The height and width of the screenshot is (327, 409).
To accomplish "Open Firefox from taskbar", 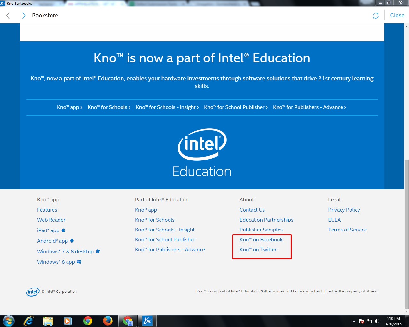I will [x=108, y=321].
